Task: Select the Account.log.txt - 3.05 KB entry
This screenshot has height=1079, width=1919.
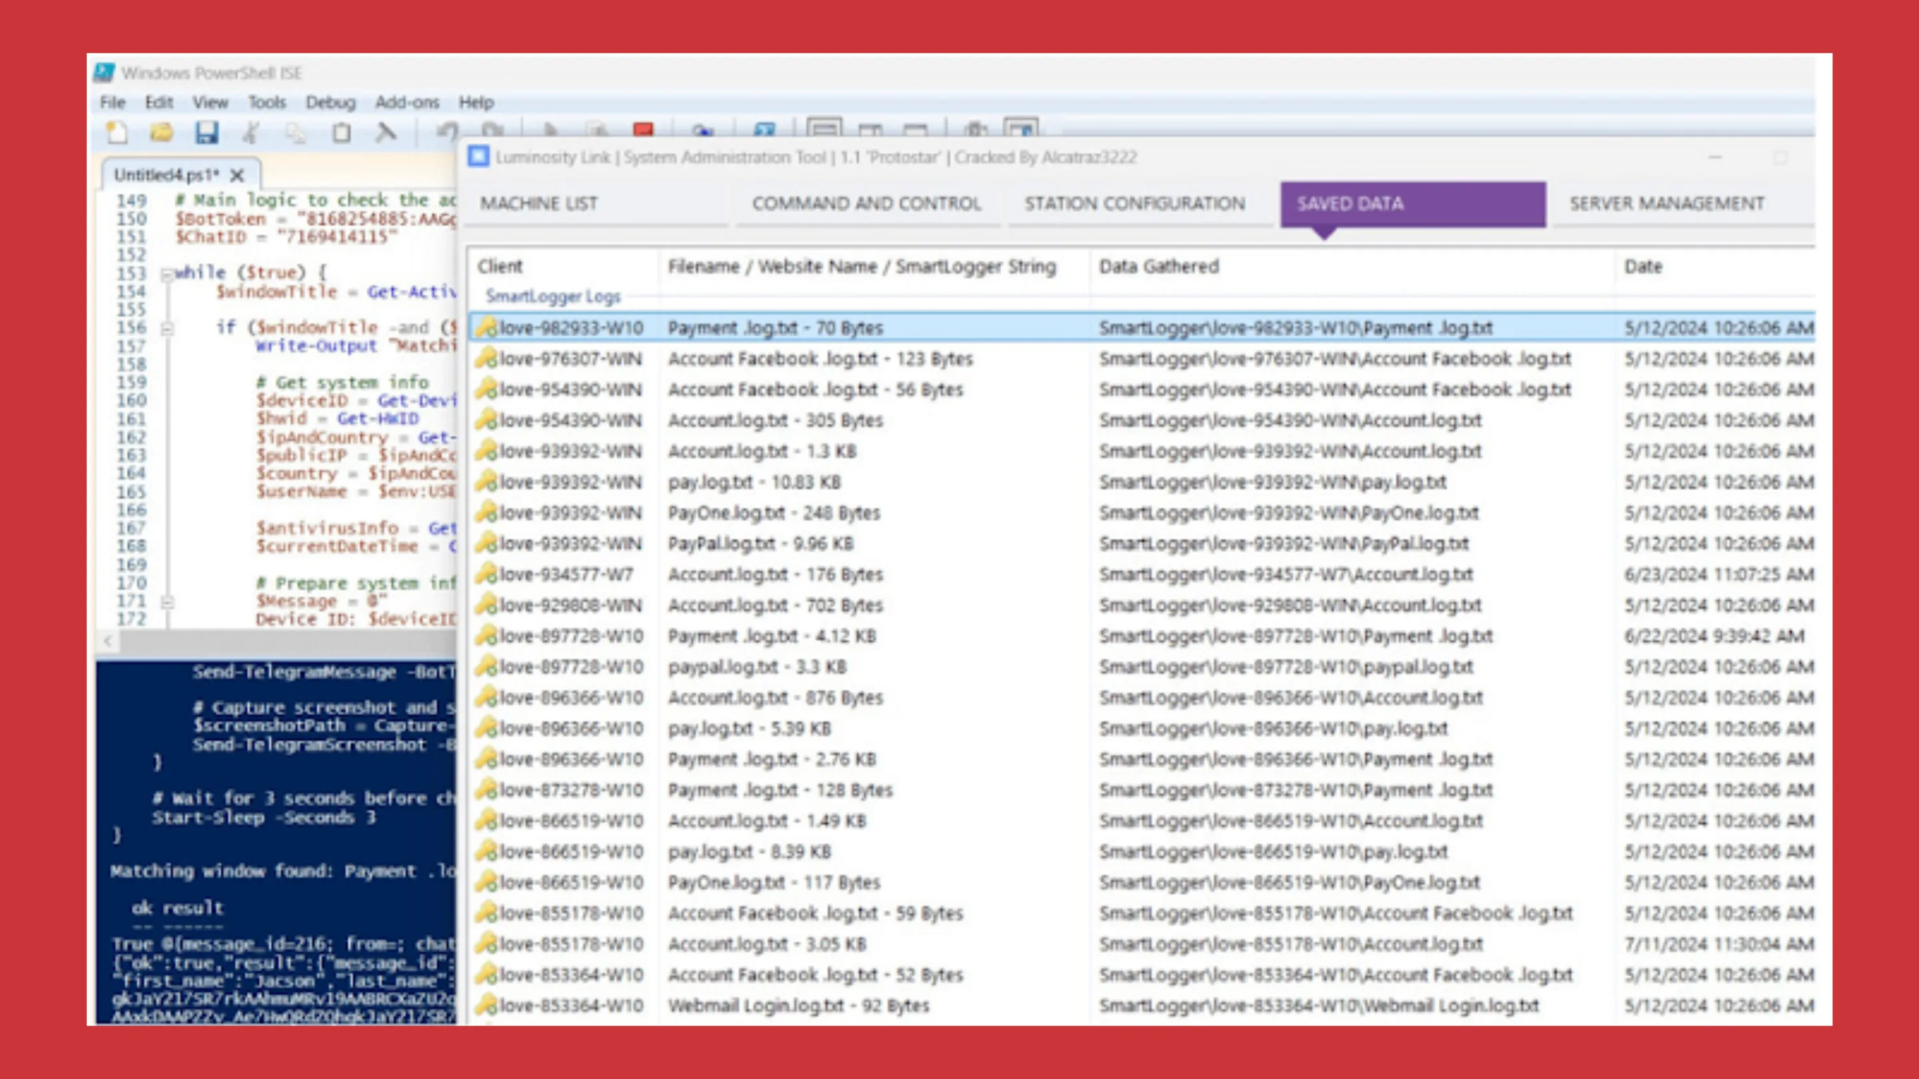Action: [x=766, y=944]
